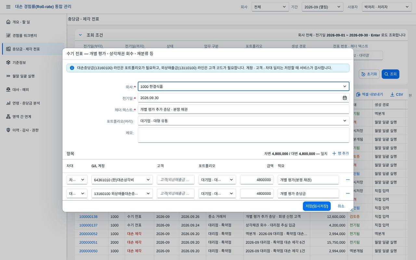Open the calendar picker for 전기일
Viewport: 416px width, 260px height.
click(x=344, y=98)
